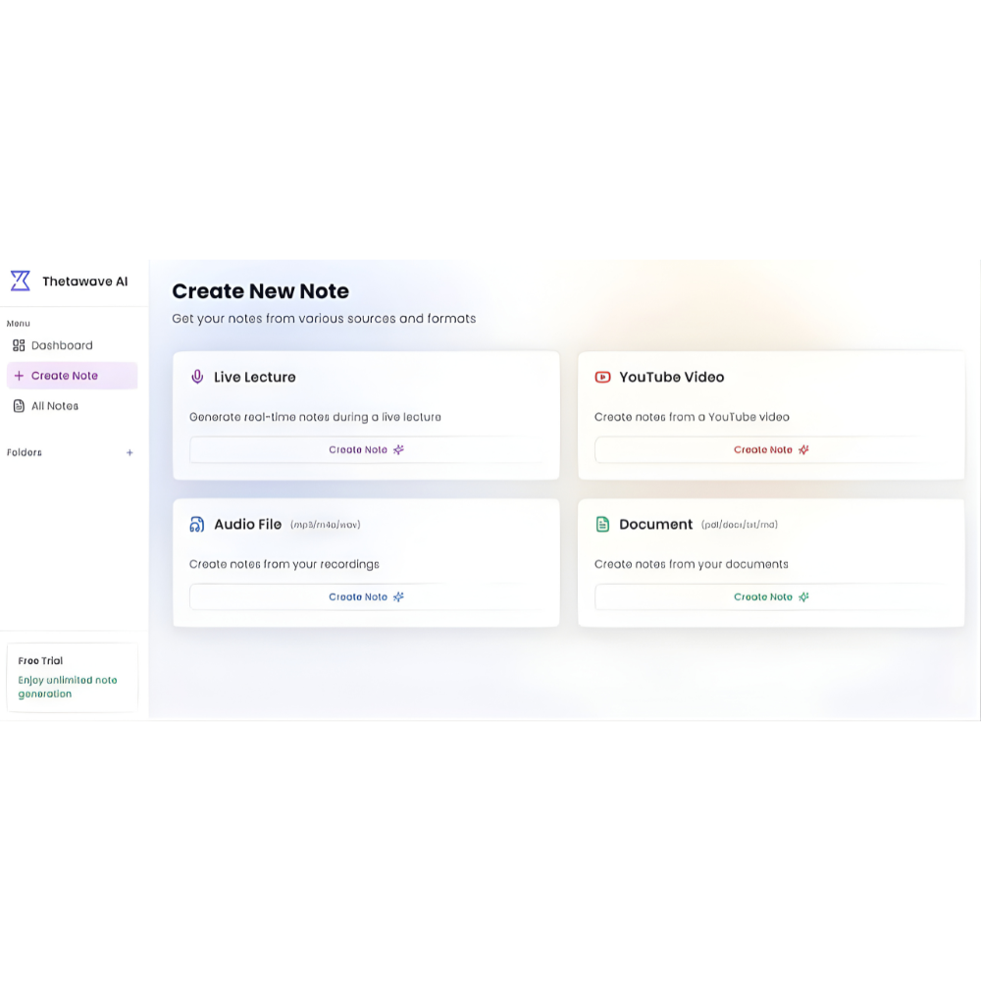The width and height of the screenshot is (981, 981).
Task: Create Note from Document
Action: (x=771, y=596)
